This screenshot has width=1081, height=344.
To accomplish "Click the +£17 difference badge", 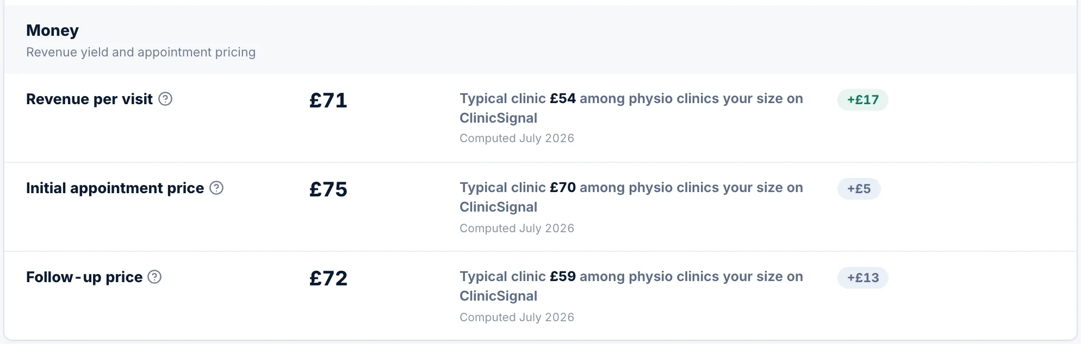I will pos(862,100).
